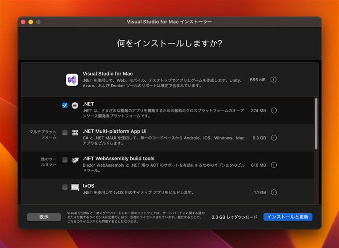339x248 pixels.
Task: Click the "マルチプラットフォーム" category label
Action: (x=43, y=134)
